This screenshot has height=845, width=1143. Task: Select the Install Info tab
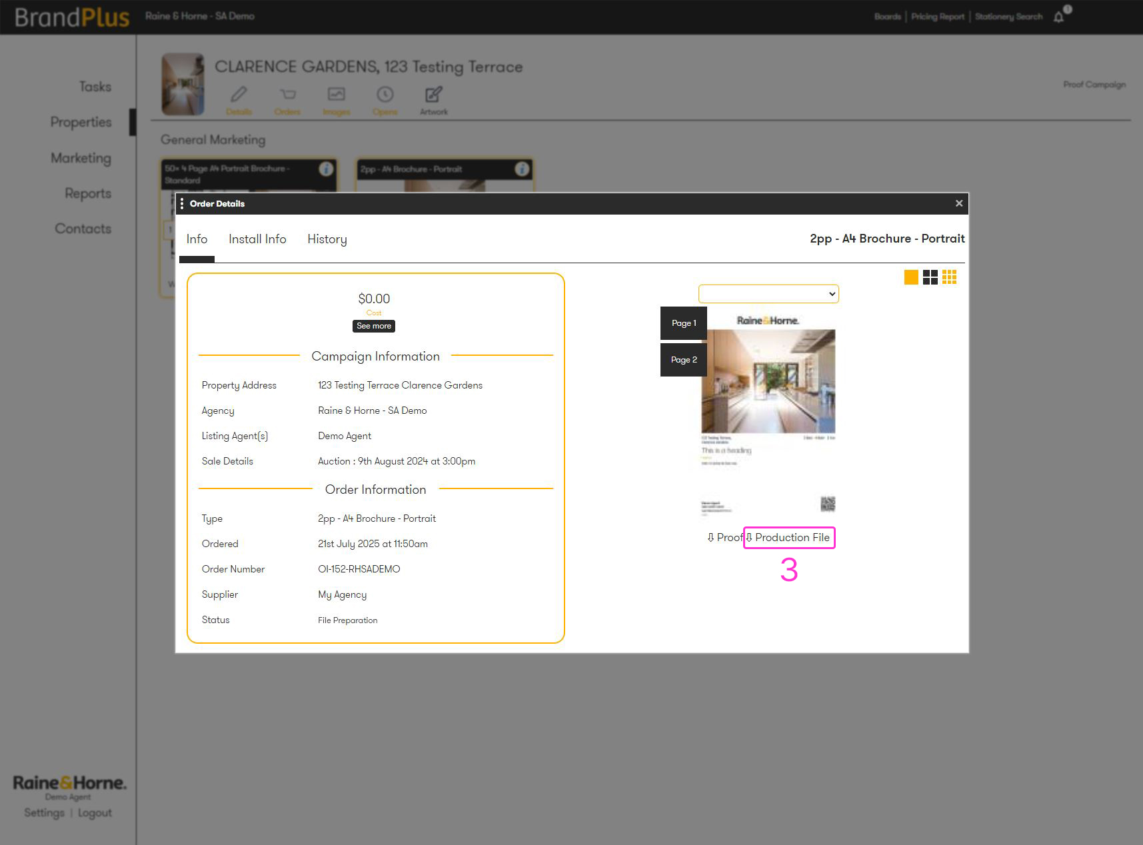pyautogui.click(x=257, y=239)
